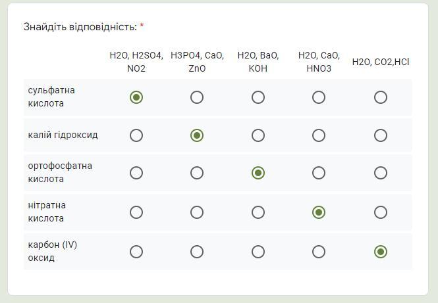
Task: Choose H2O, CaO, HNO3 for карбон (IV) оксид
Action: click(x=319, y=252)
